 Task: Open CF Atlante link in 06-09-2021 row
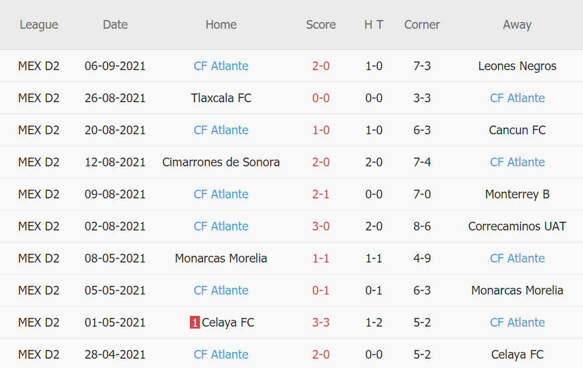pyautogui.click(x=221, y=66)
